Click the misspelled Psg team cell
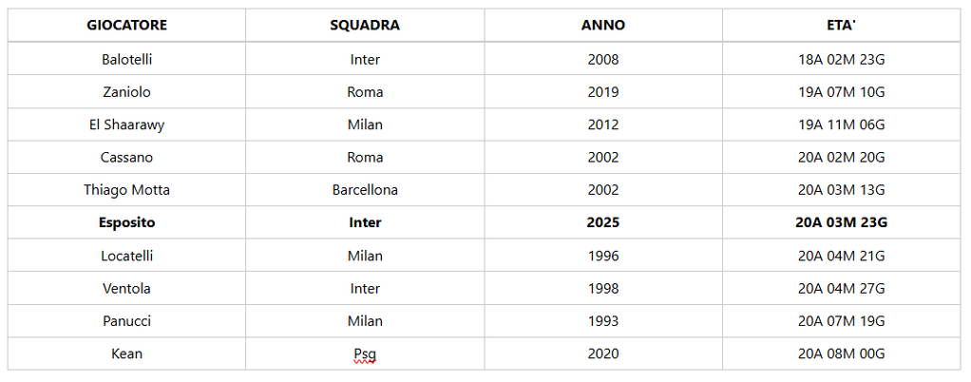The image size is (971, 382). click(x=365, y=353)
